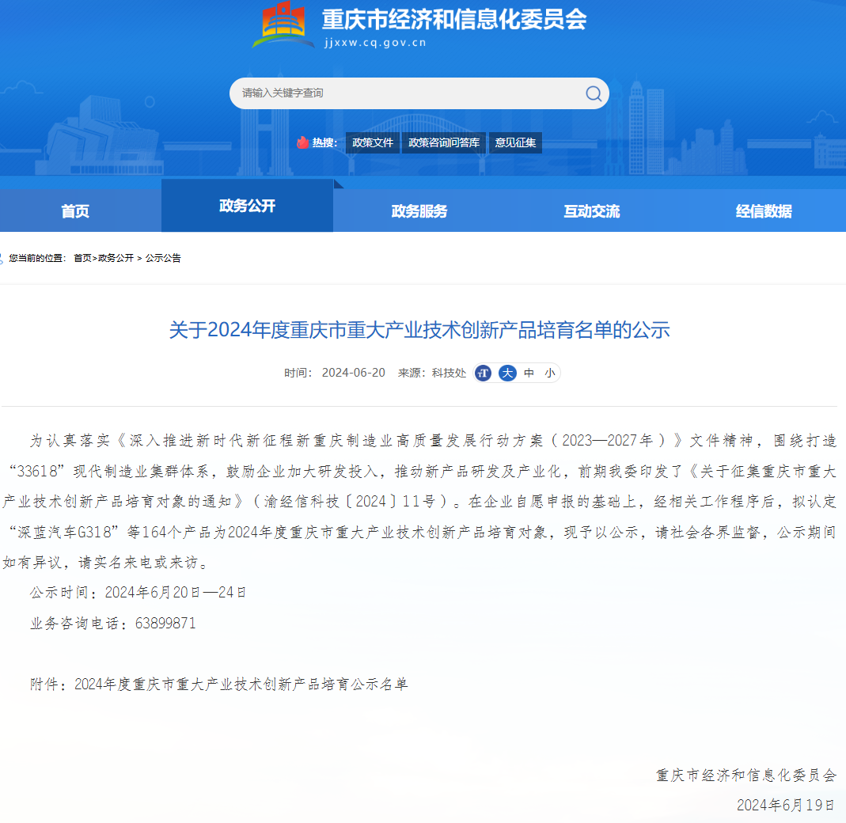Click the tT font size icon
The image size is (846, 823).
(484, 374)
